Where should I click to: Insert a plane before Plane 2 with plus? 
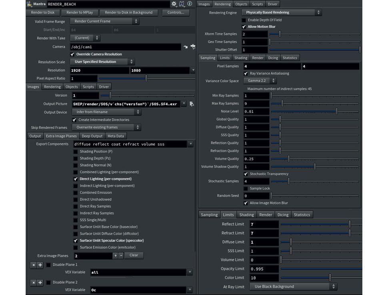click(40, 283)
